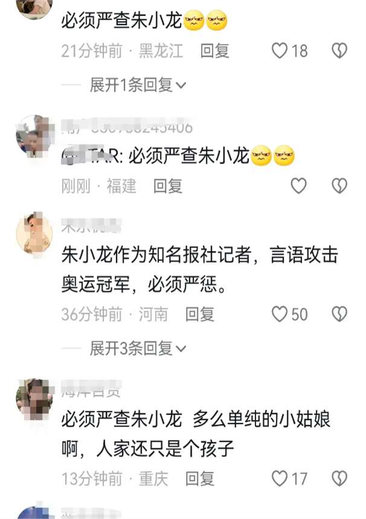The image size is (366, 519).
Task: Dislike the 福建 comment posted 刚刚
Action: [339, 186]
